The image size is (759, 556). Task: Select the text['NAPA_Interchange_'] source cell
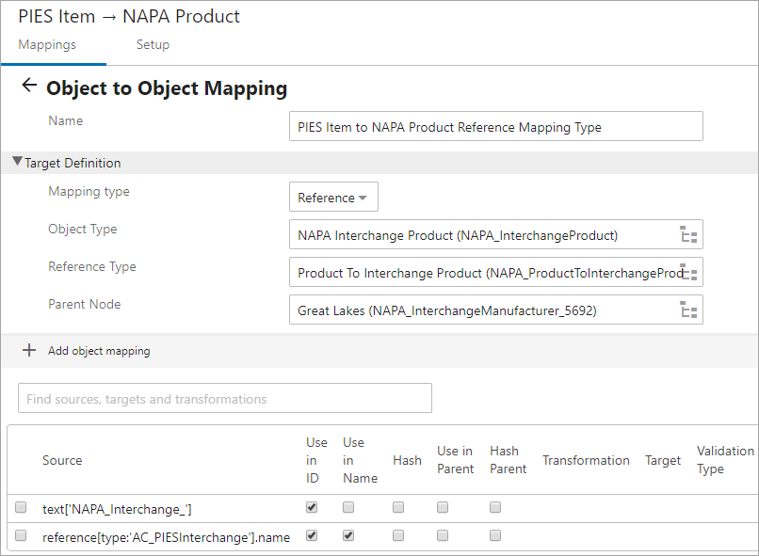117,509
